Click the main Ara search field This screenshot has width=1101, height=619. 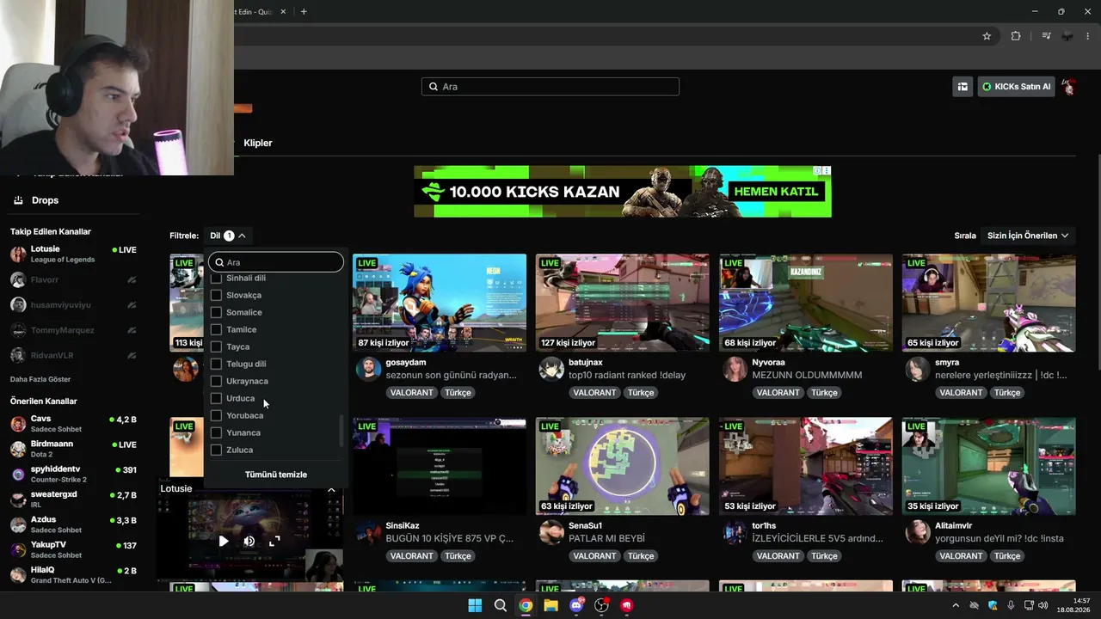550,87
